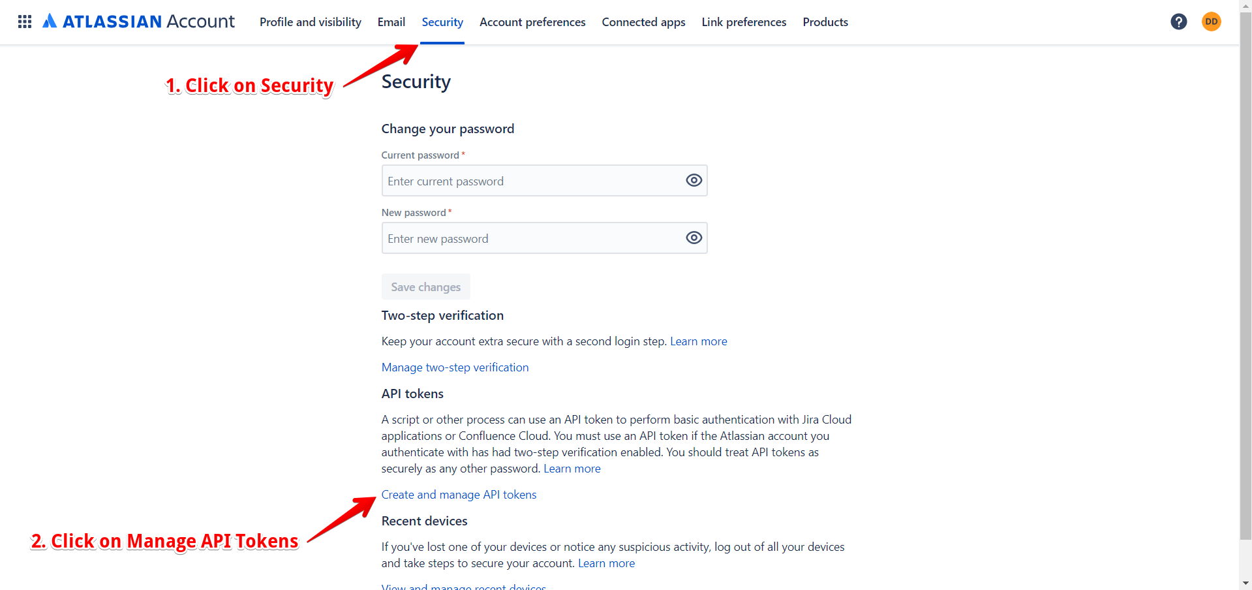This screenshot has height=590, width=1252.
Task: Open Learn more about API tokens
Action: point(572,468)
